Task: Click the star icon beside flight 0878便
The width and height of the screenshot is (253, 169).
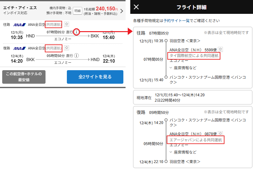Action: pos(221,133)
